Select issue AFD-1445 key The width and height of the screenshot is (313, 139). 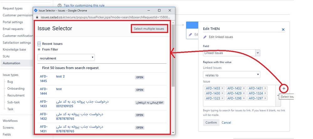[44, 79]
